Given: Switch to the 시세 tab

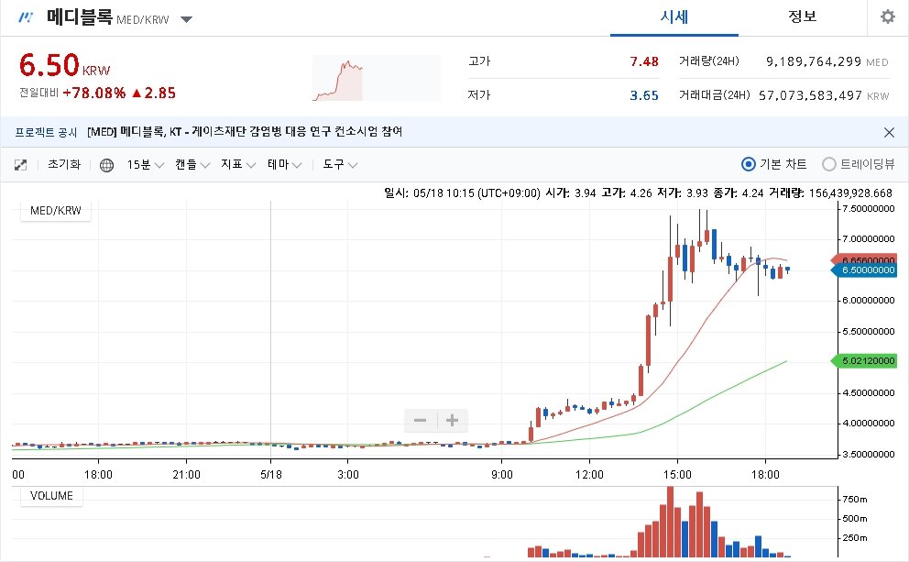Looking at the screenshot, I should click(674, 17).
